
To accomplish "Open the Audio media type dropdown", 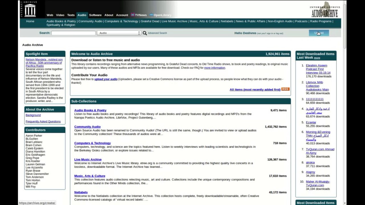I will click(x=119, y=33).
